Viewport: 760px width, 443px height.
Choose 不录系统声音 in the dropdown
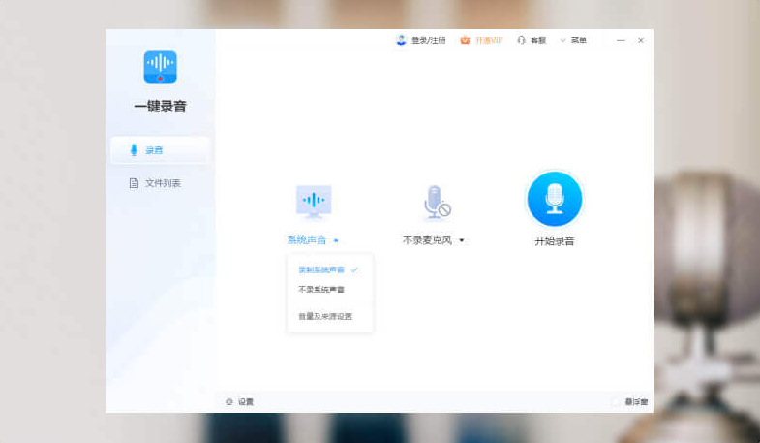pyautogui.click(x=321, y=289)
